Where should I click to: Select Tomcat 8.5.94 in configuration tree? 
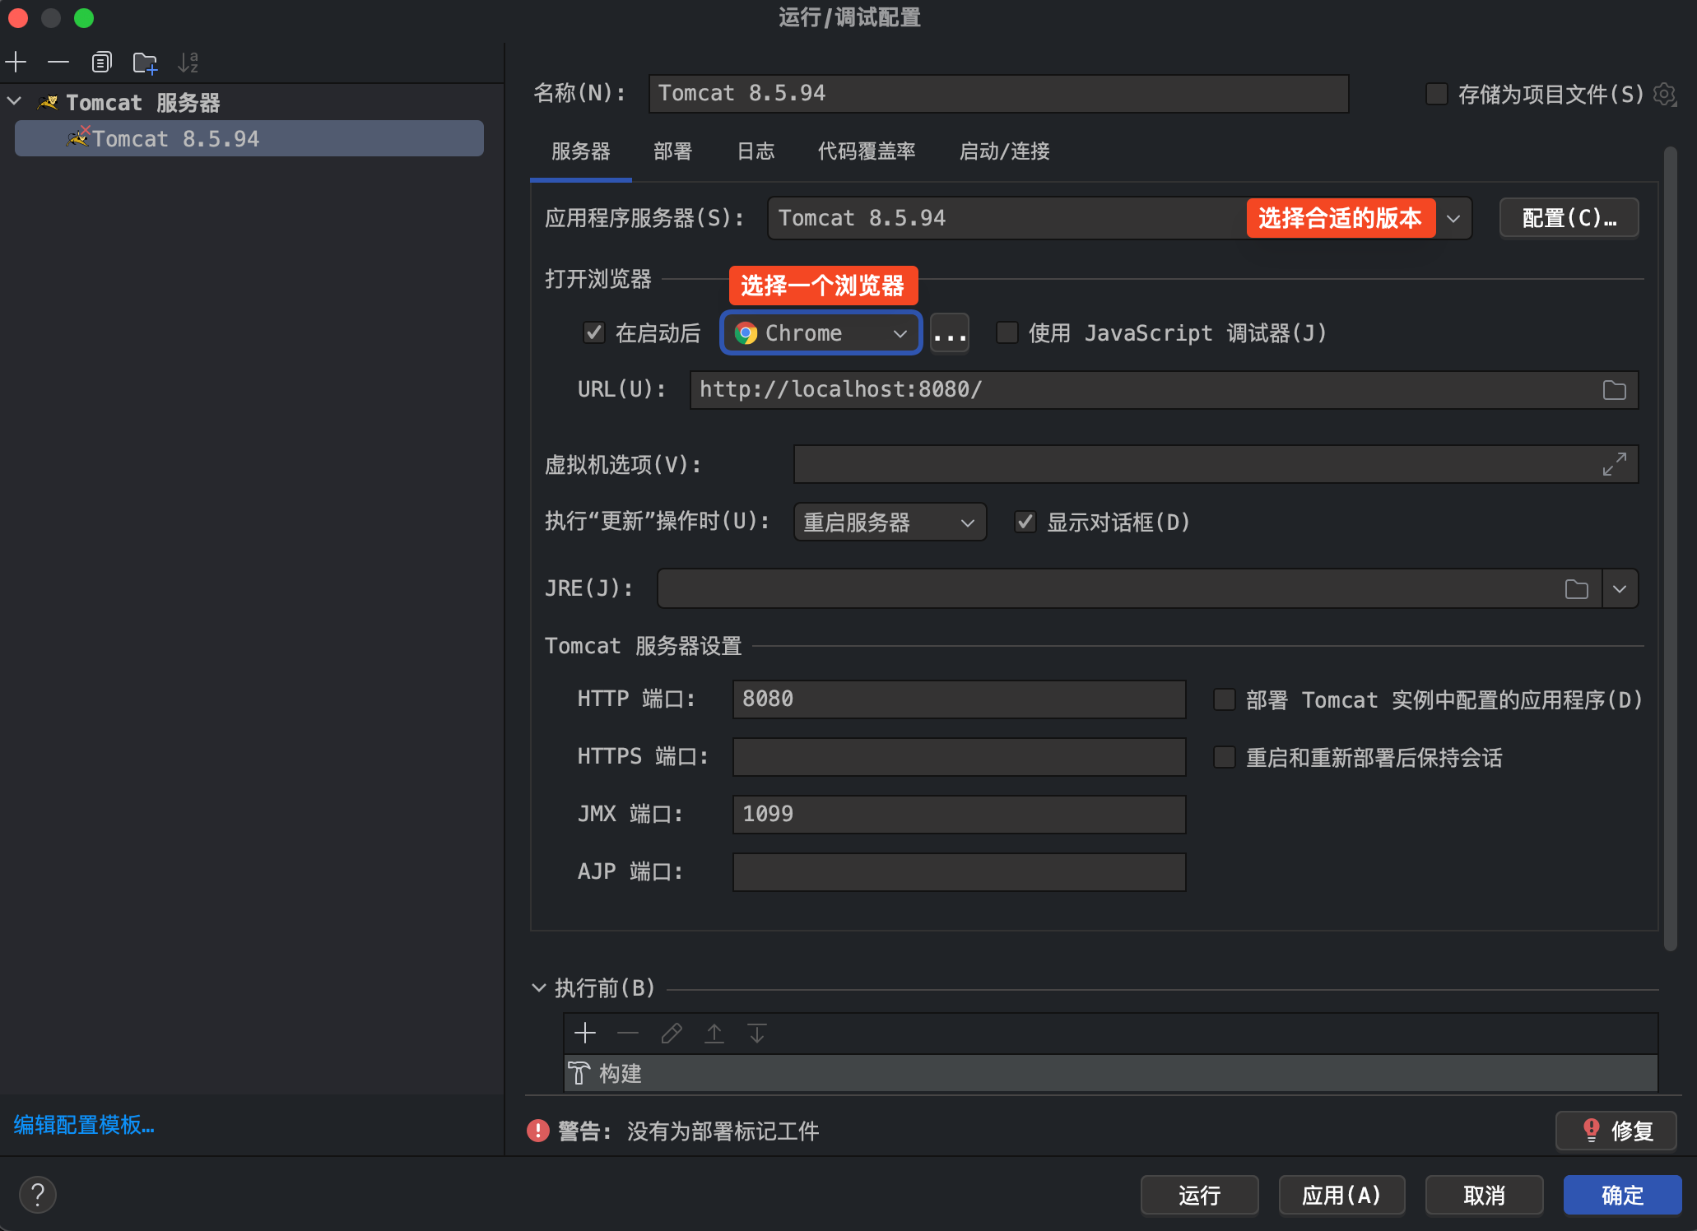[x=249, y=138]
